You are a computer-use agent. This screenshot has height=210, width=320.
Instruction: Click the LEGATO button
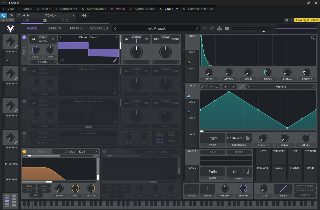(x=305, y=195)
